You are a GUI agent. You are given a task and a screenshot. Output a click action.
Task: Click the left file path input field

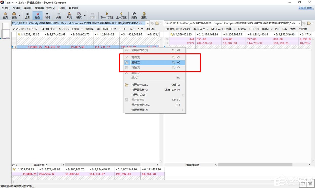pos(79,23)
